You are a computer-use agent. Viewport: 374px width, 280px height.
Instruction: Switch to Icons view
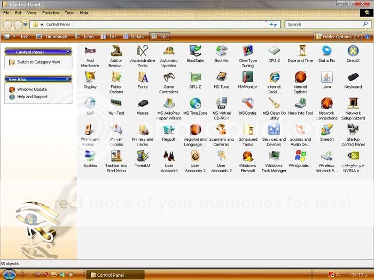(x=84, y=37)
